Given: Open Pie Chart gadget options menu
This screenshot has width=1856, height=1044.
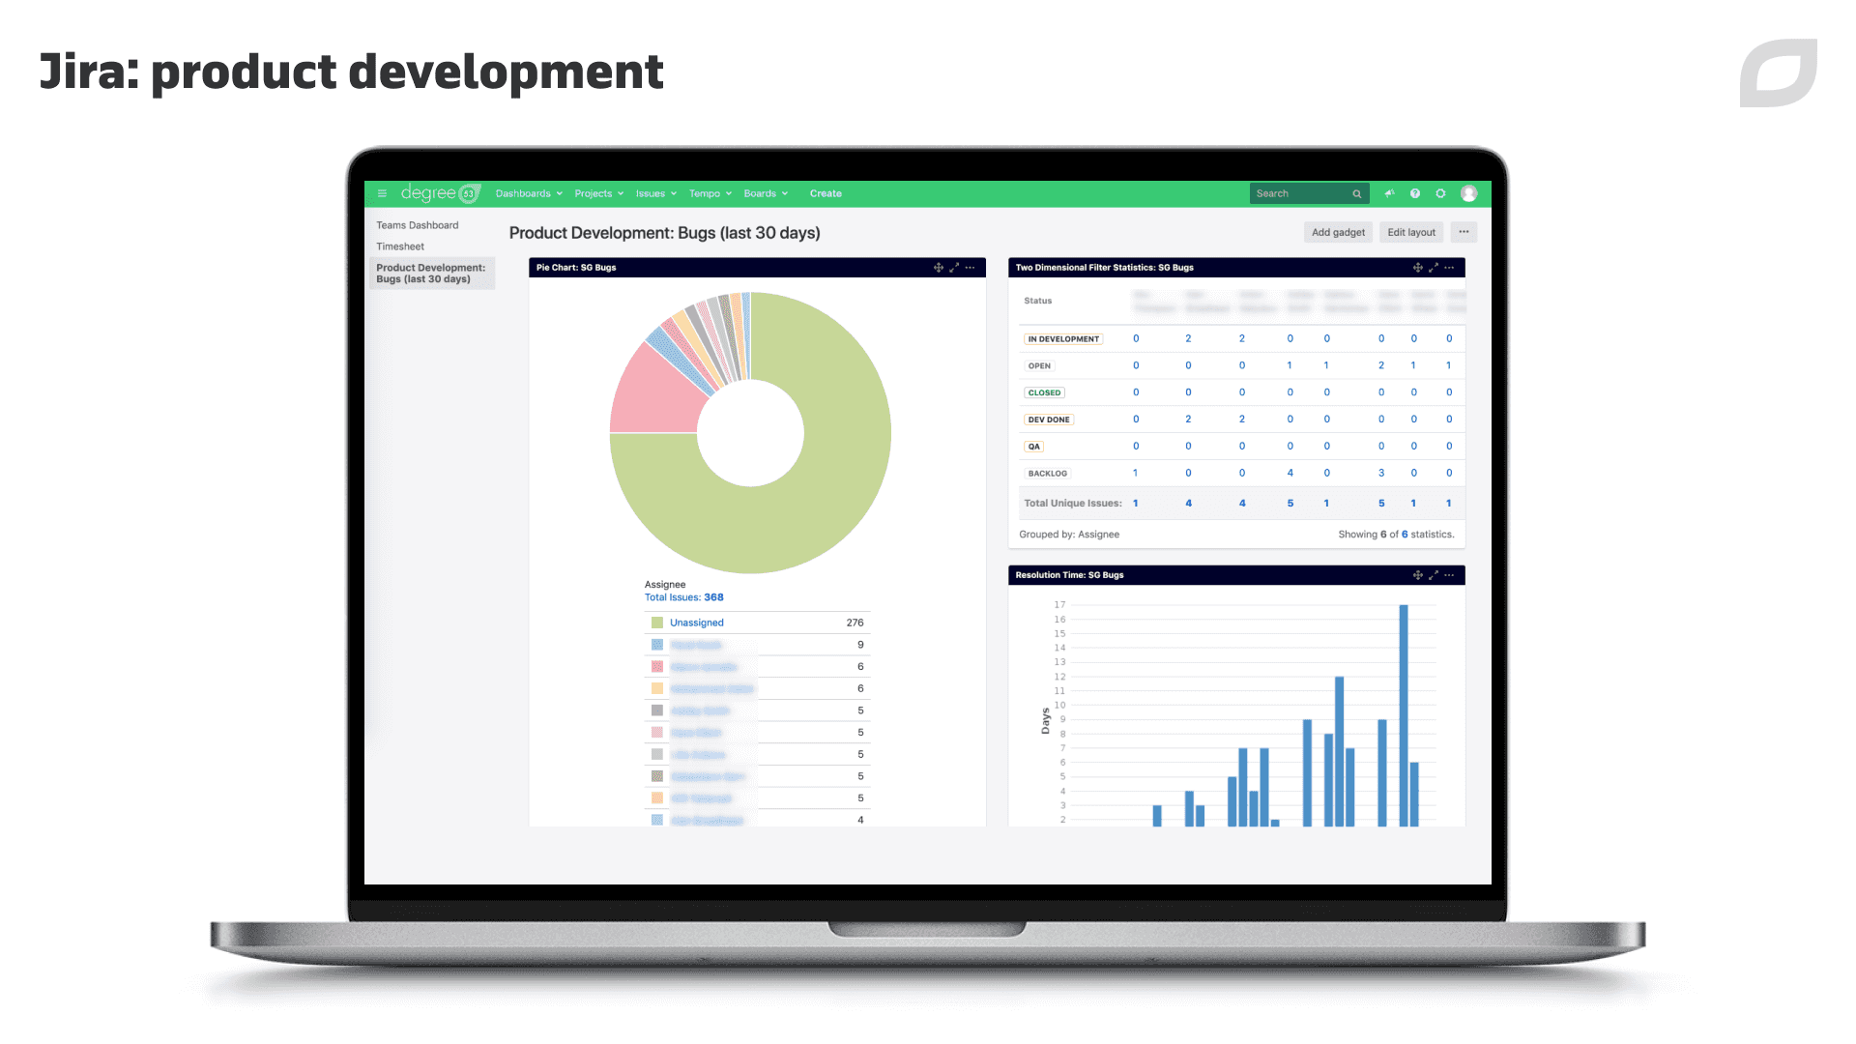Looking at the screenshot, I should pos(970,268).
